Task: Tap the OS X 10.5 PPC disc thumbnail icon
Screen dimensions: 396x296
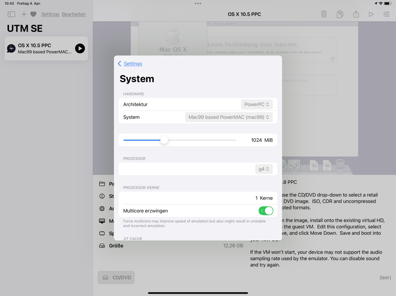Action: [11, 48]
